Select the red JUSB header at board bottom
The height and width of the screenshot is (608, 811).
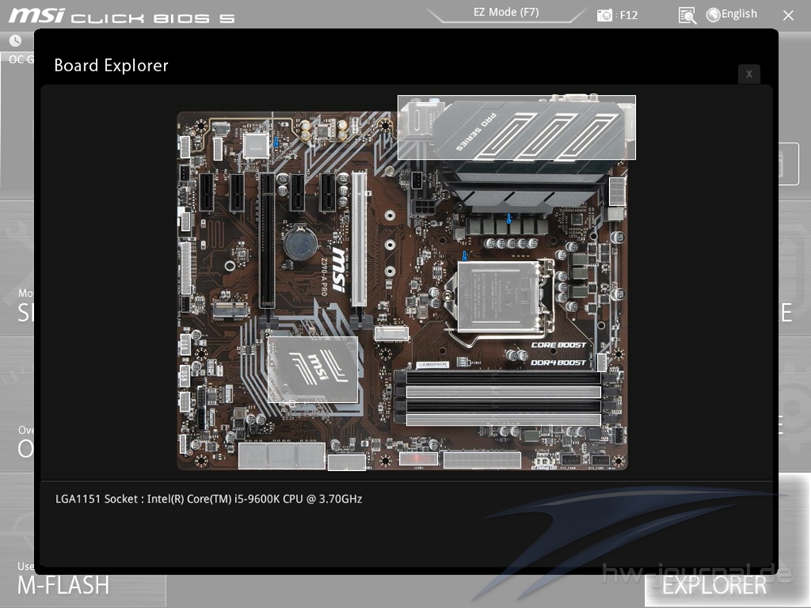click(x=418, y=459)
